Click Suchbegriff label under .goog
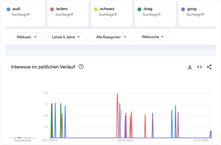This screenshot has height=145, width=221. point(195,14)
